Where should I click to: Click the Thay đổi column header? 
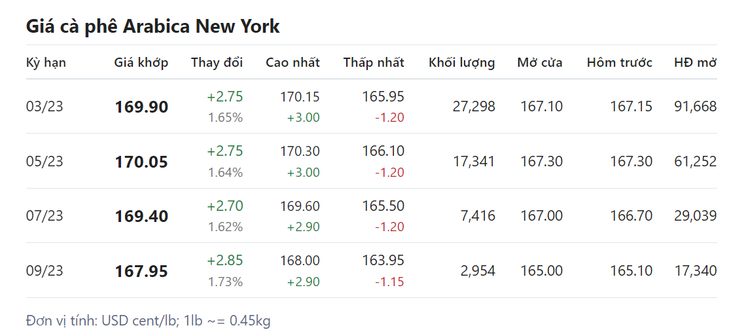pyautogui.click(x=217, y=63)
